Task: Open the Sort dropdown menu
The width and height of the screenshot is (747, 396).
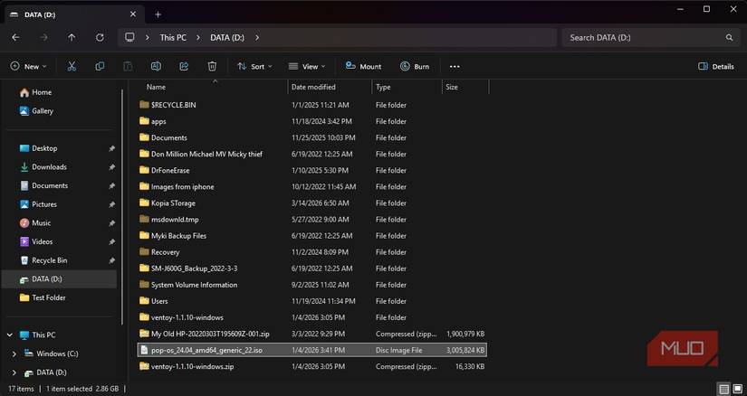Action: click(x=254, y=67)
